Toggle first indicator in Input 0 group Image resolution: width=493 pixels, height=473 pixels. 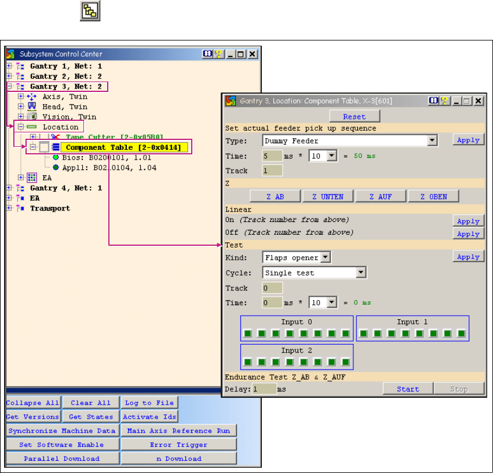(x=248, y=333)
